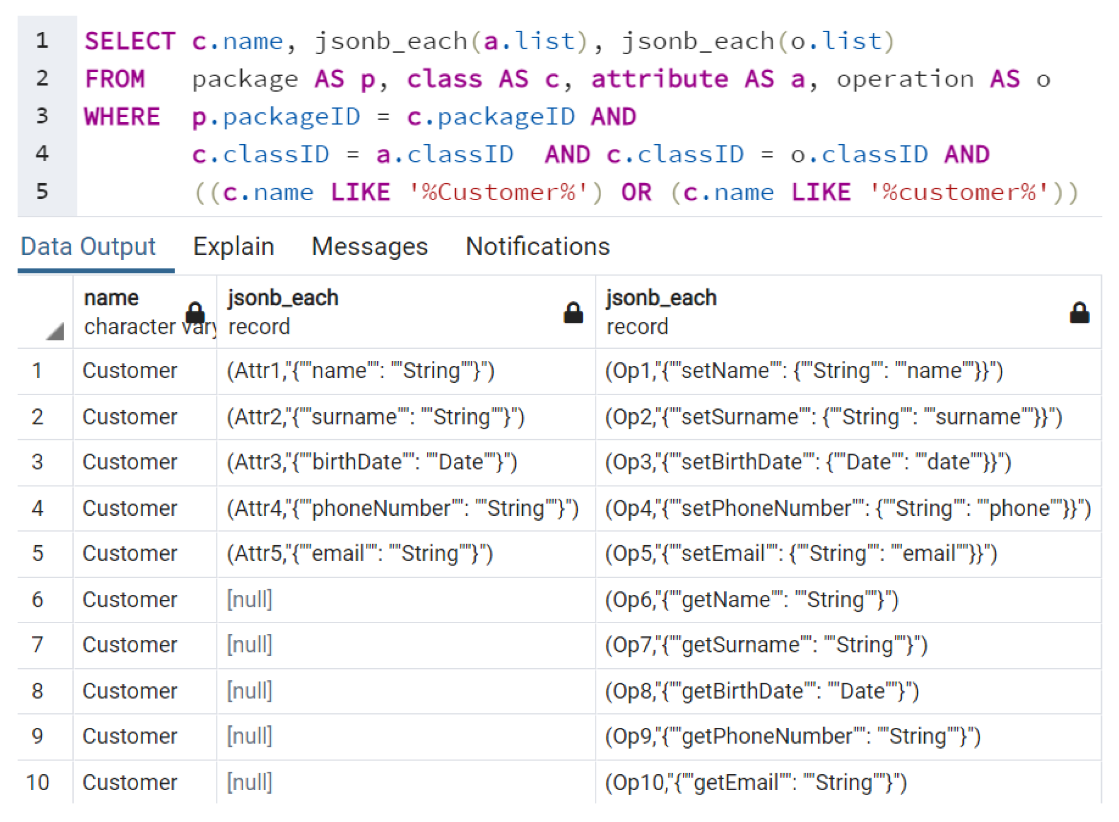
Task: Click the Op10 getEmail cell
Action: 756,782
